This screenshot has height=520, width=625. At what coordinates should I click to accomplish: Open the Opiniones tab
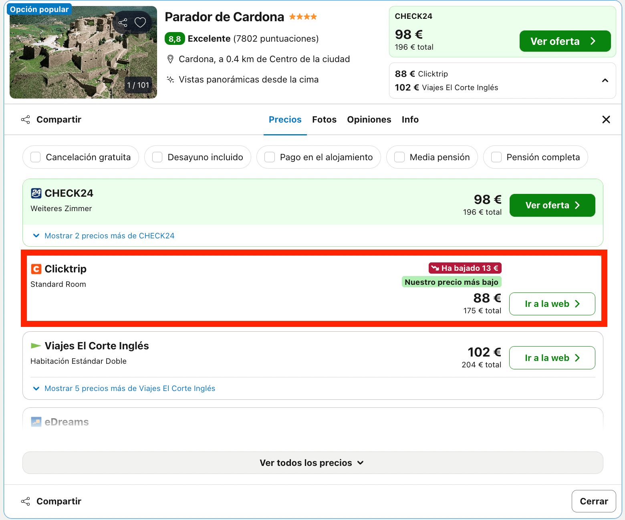click(369, 119)
